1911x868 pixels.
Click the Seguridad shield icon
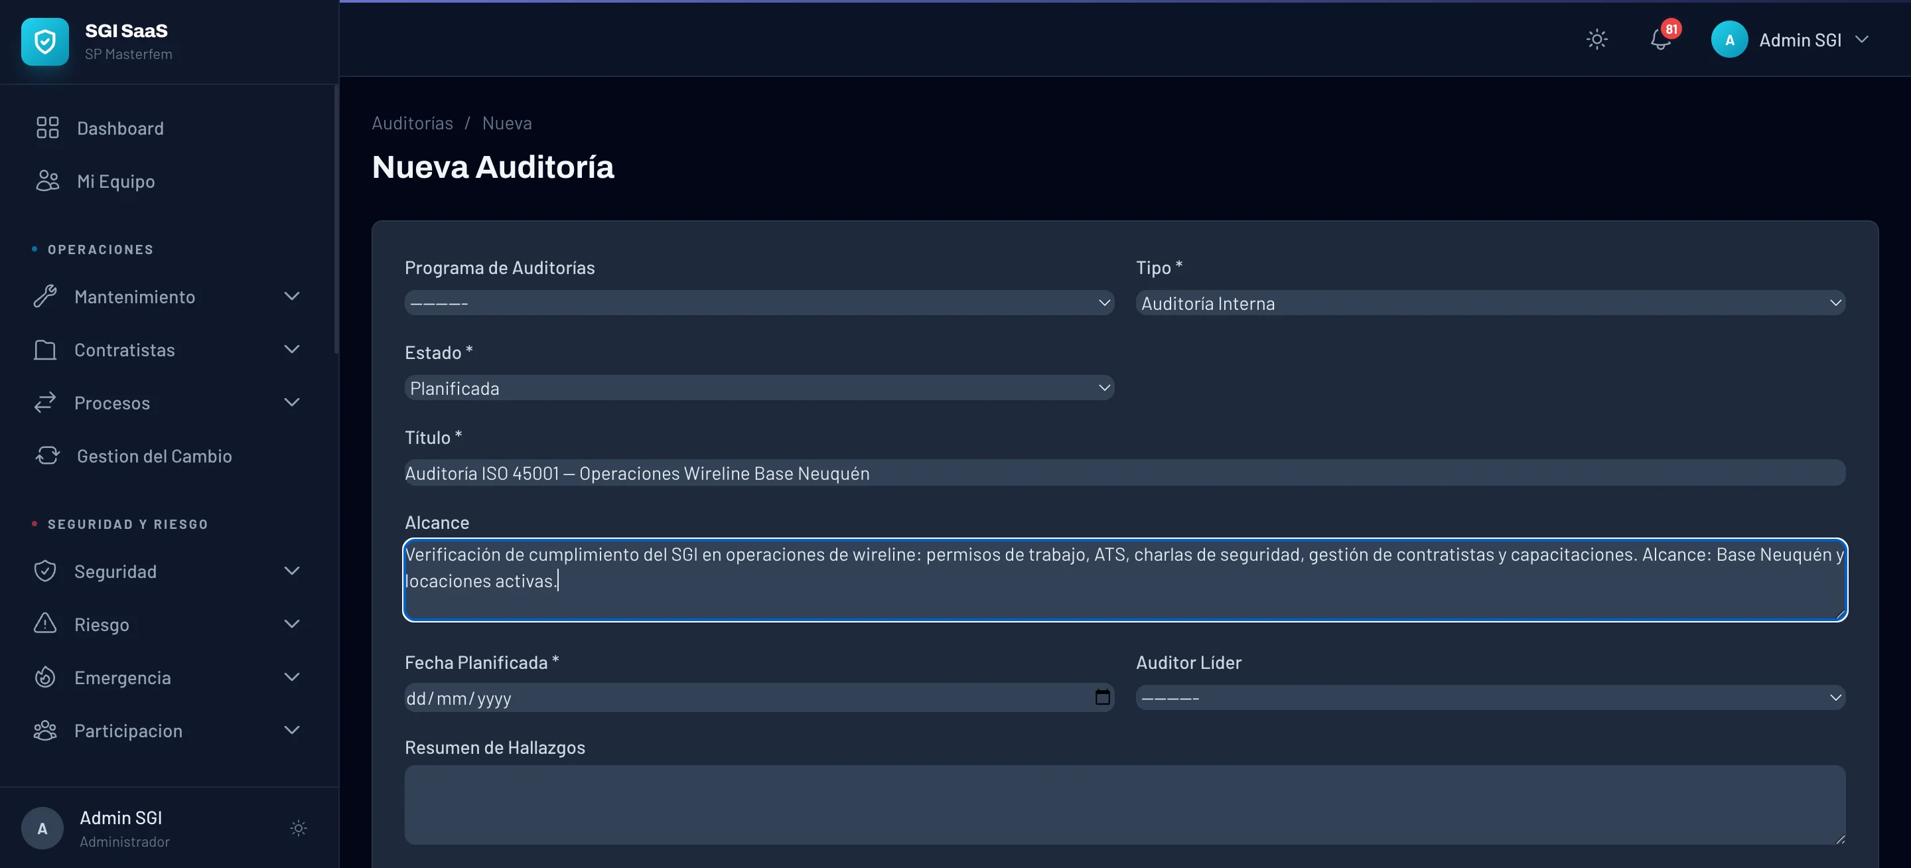[46, 571]
